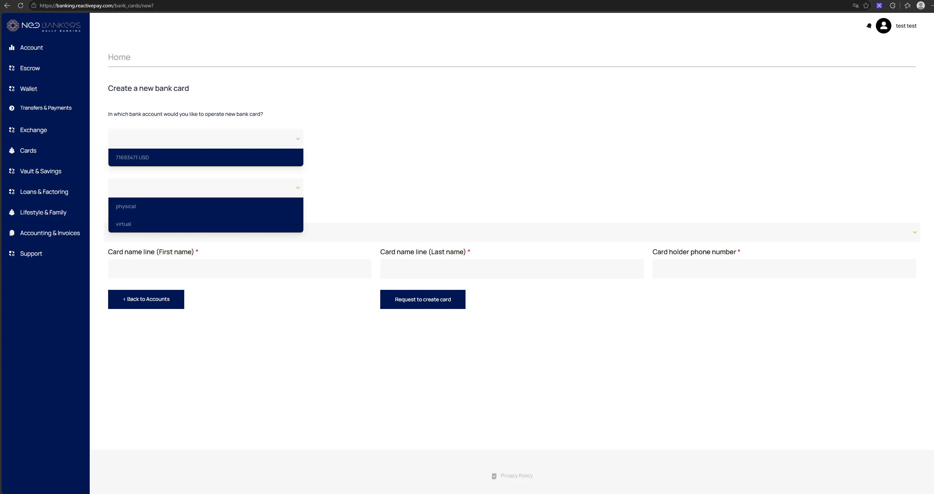Viewport: 934px width, 494px height.
Task: Click the Neo Bankers logo
Action: 44,25
